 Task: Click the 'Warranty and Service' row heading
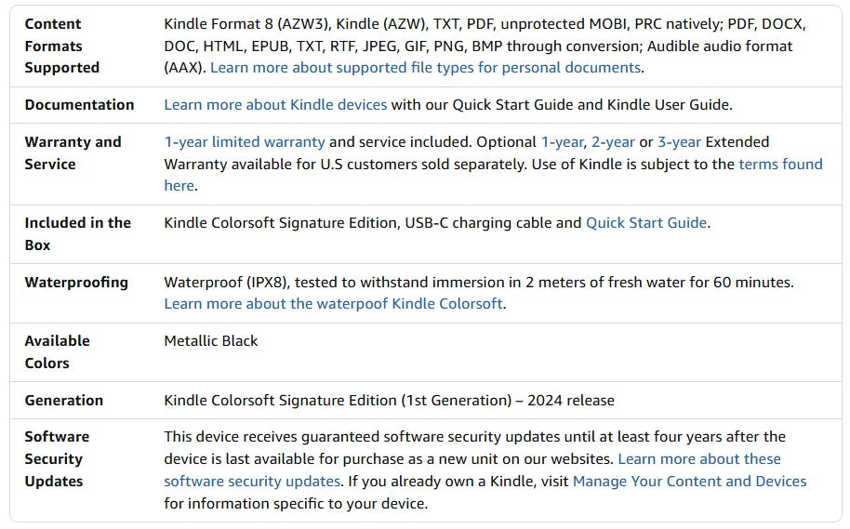[73, 153]
